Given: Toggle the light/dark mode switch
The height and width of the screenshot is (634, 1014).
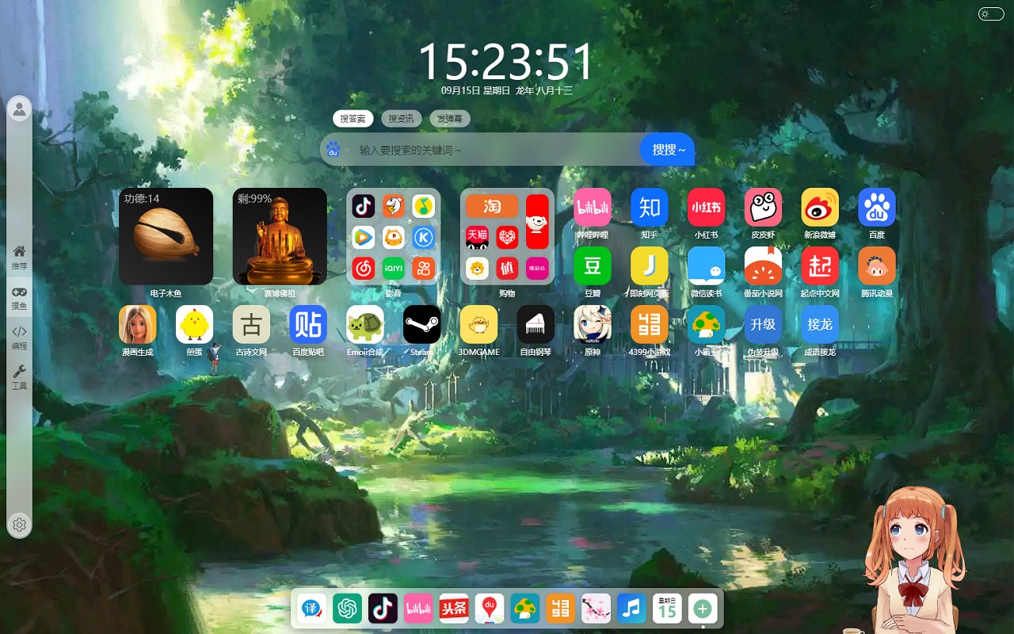Looking at the screenshot, I should pos(991,13).
